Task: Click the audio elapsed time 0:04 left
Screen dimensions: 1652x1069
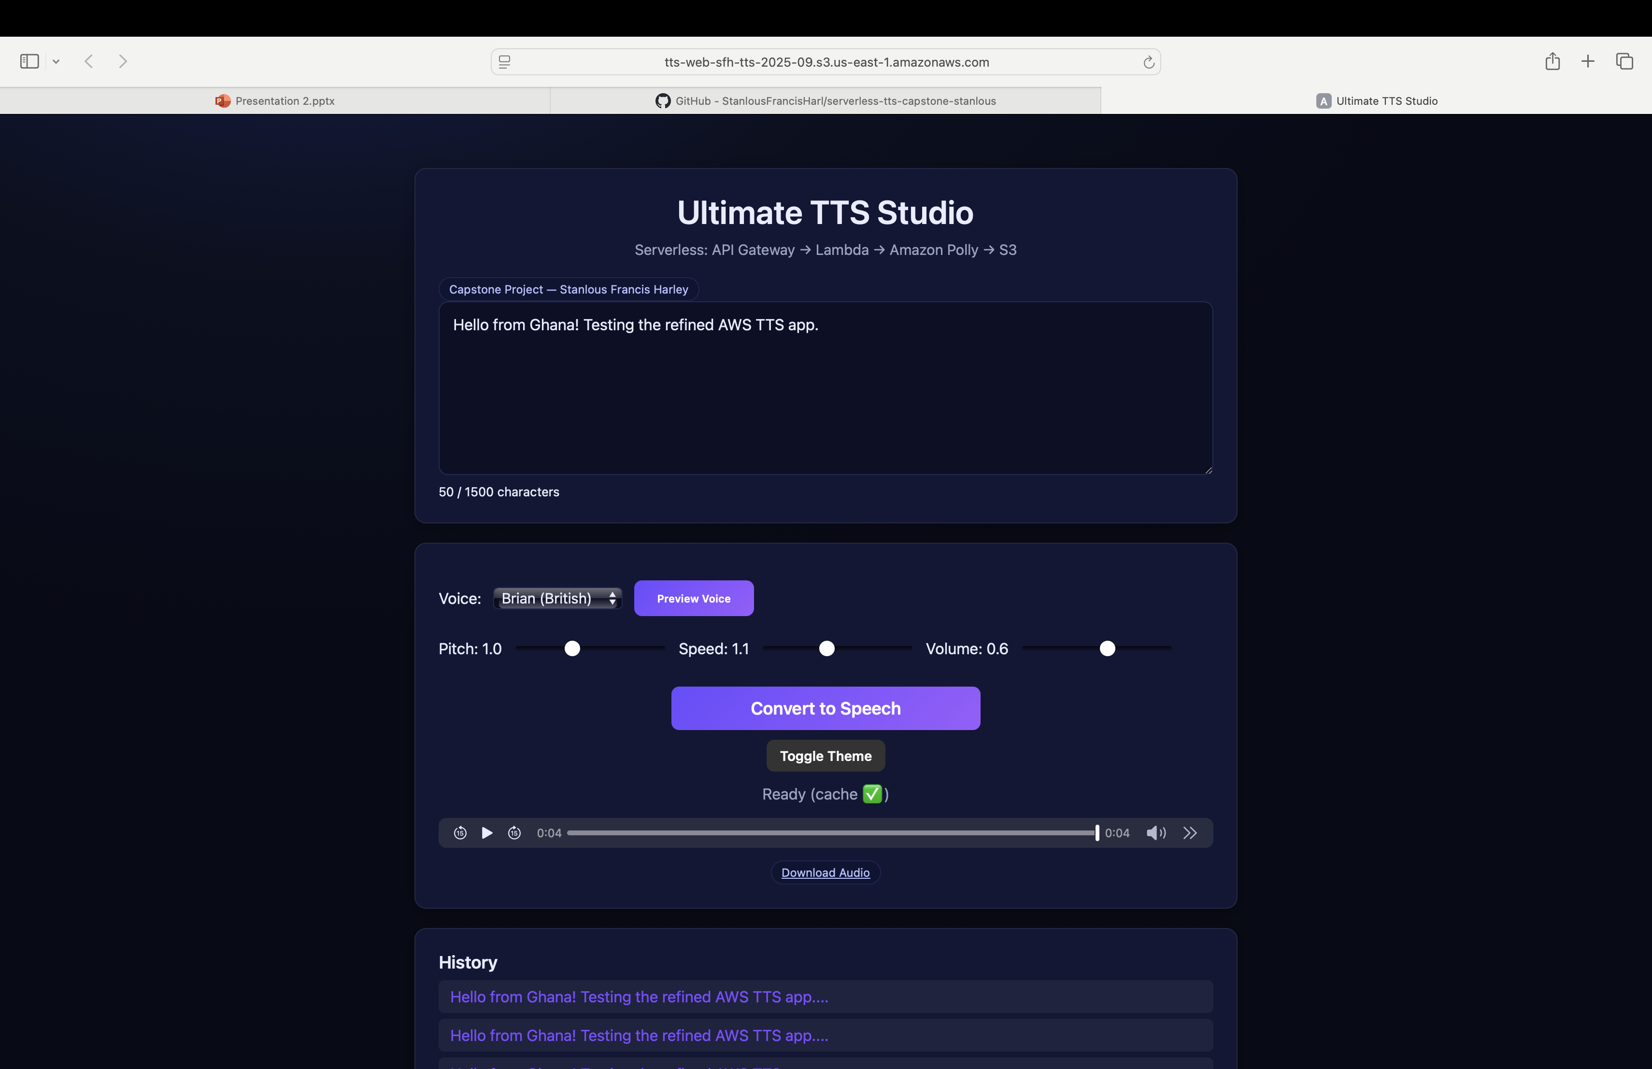Action: [549, 833]
